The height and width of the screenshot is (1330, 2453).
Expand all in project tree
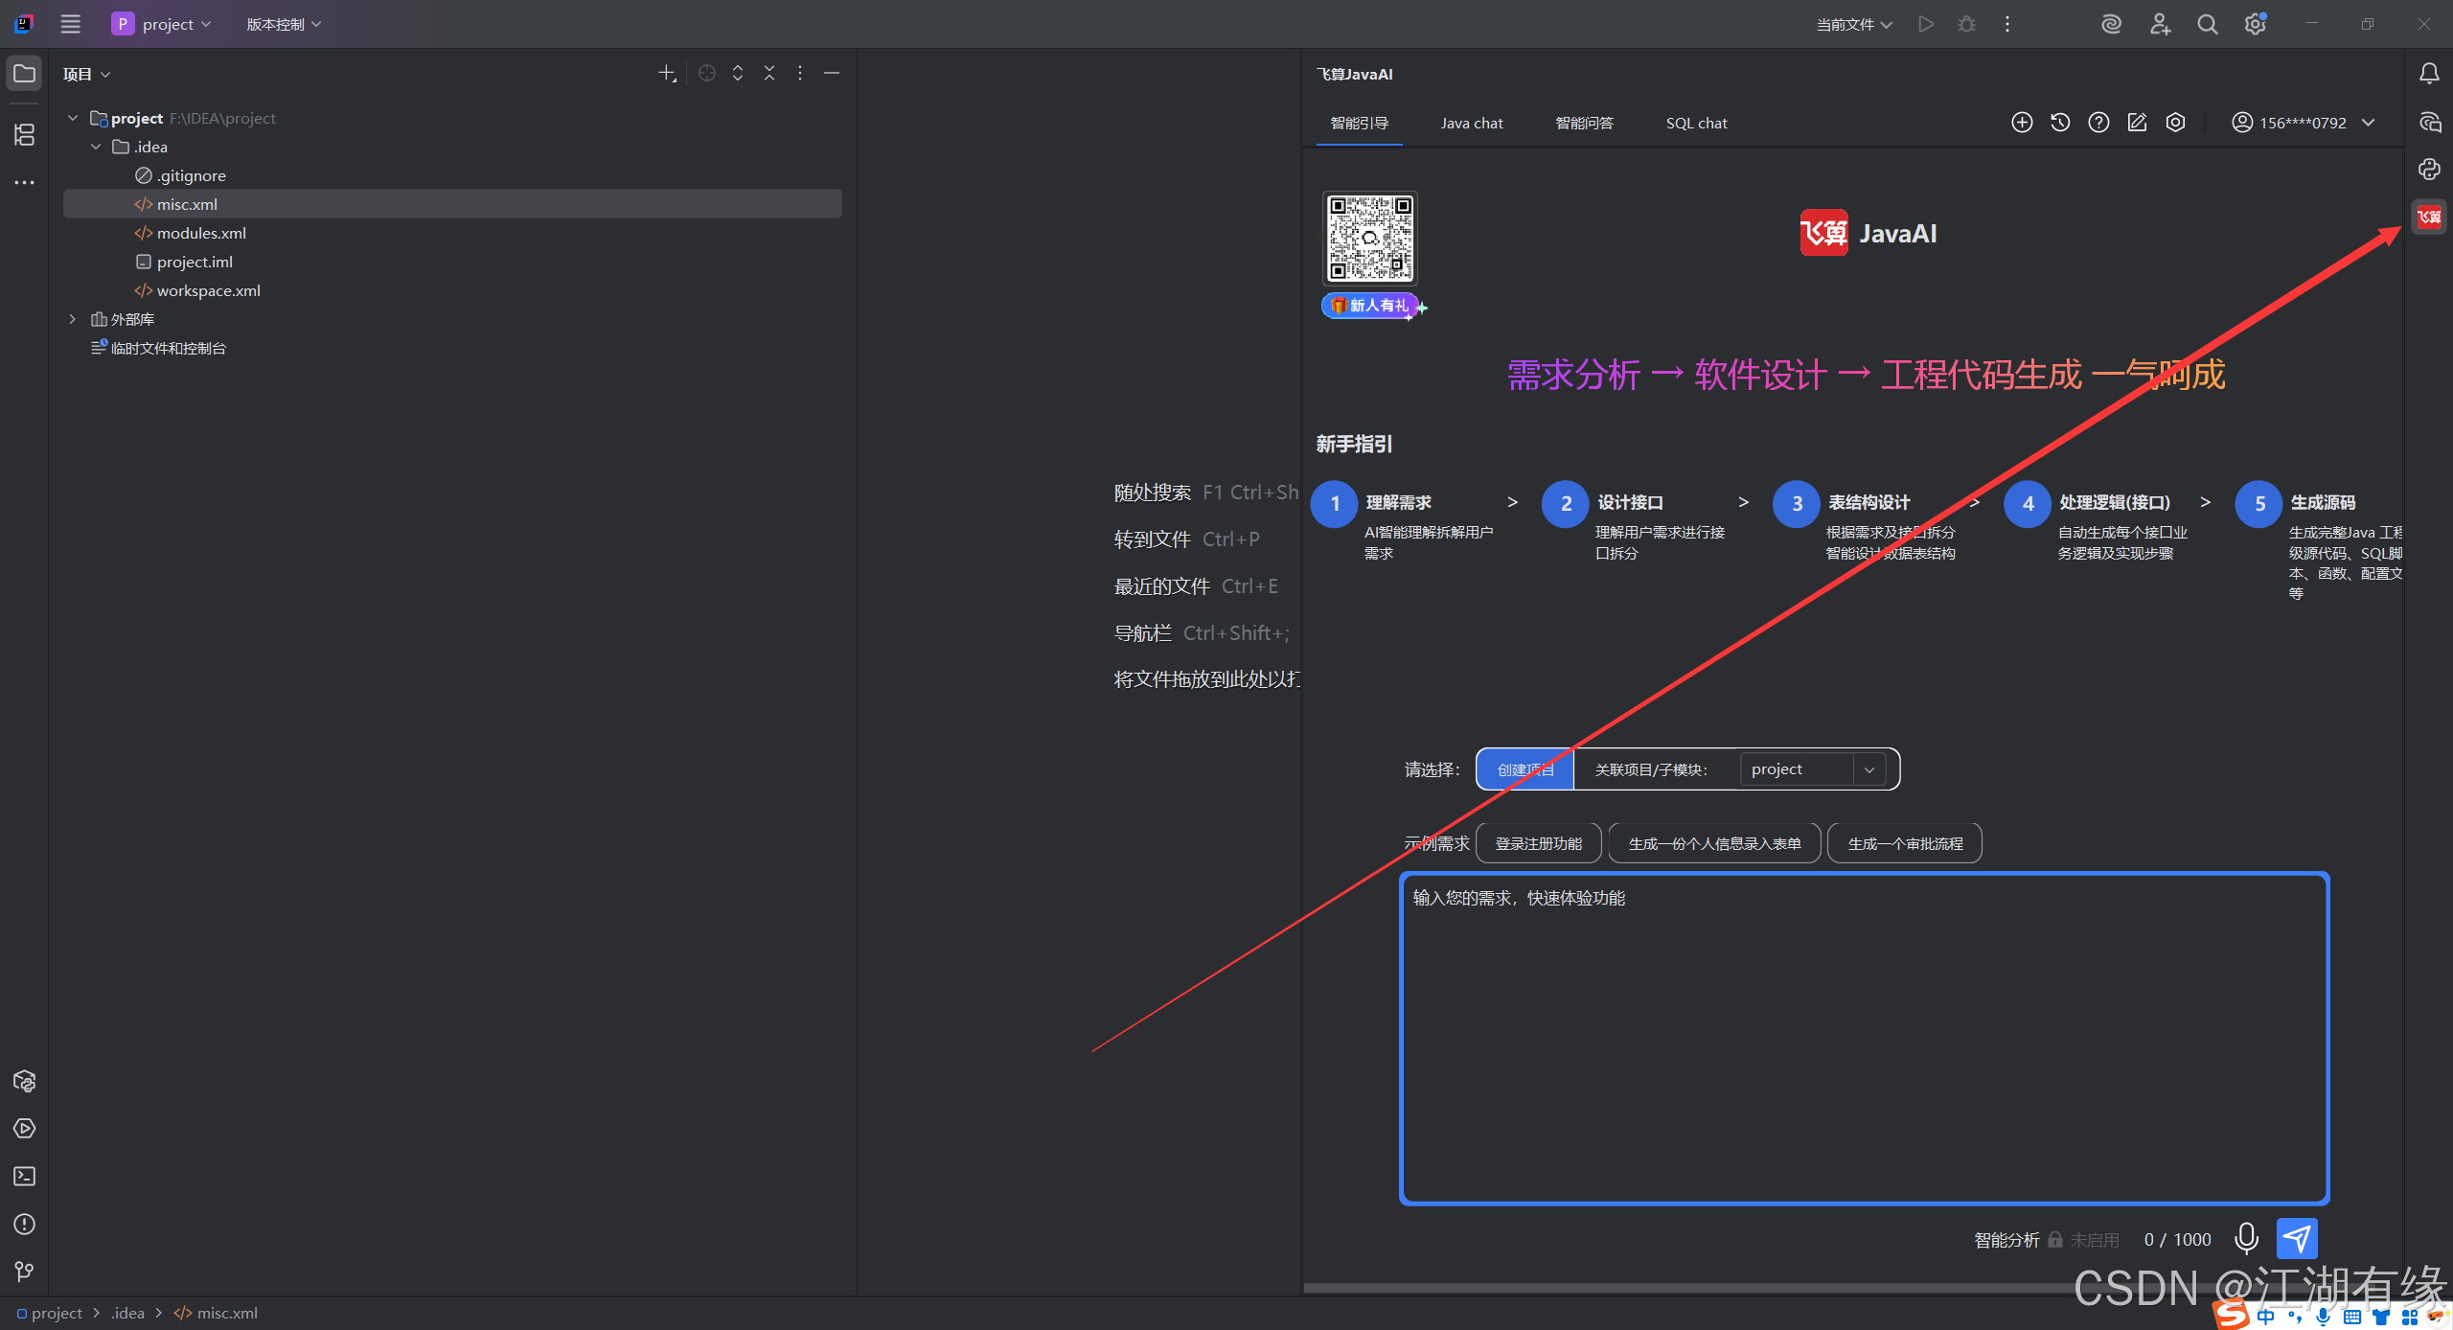click(738, 74)
